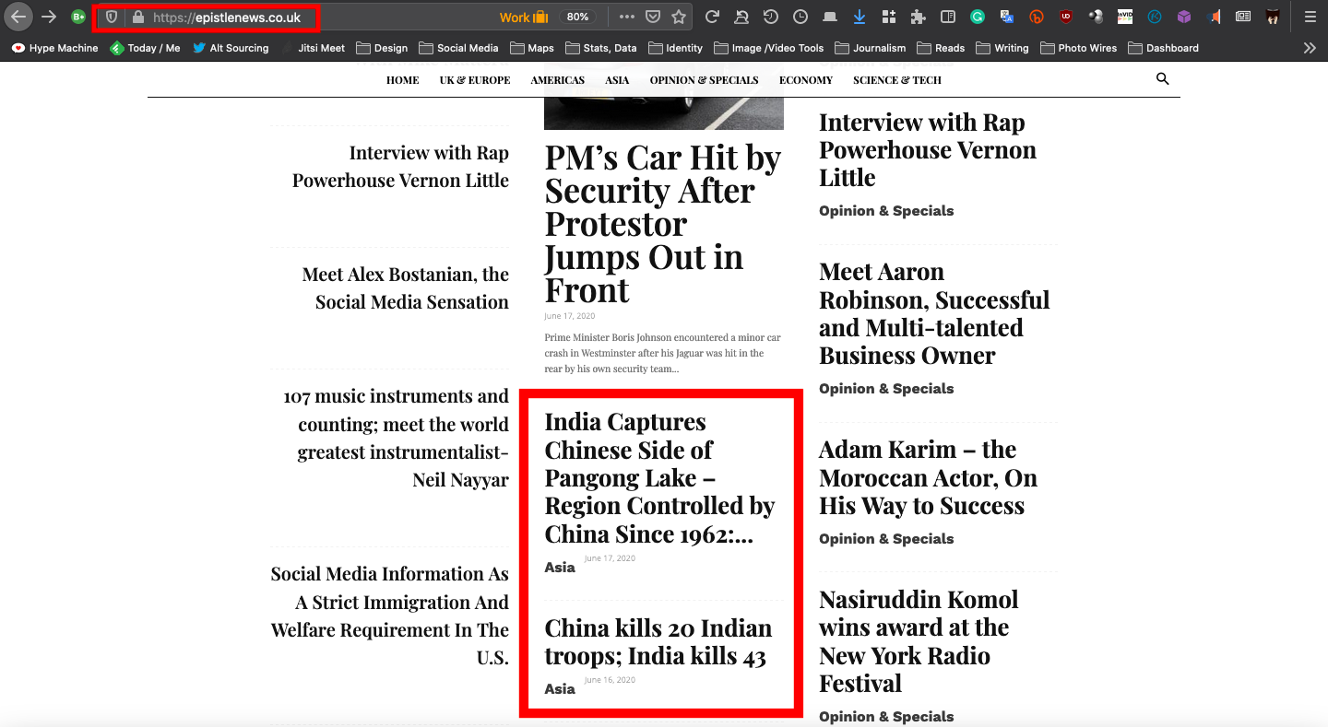
Task: Open the Firefox hamburger menu
Action: [x=1310, y=17]
